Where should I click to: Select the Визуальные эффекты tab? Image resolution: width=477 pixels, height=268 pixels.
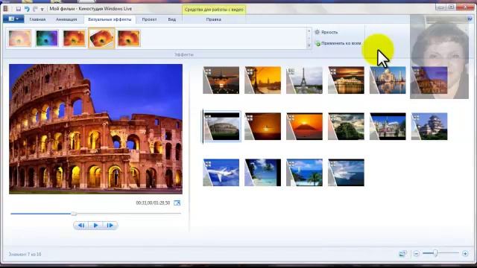coord(110,19)
